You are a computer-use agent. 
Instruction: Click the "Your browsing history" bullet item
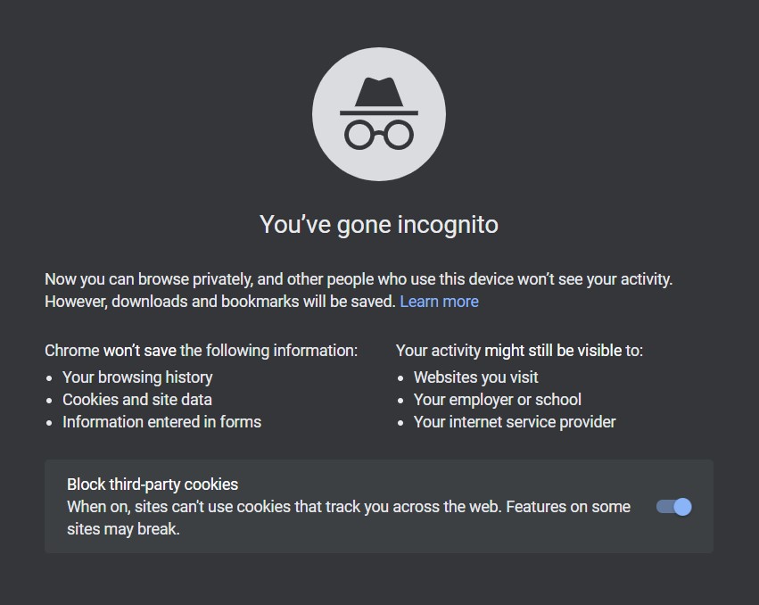pos(137,377)
